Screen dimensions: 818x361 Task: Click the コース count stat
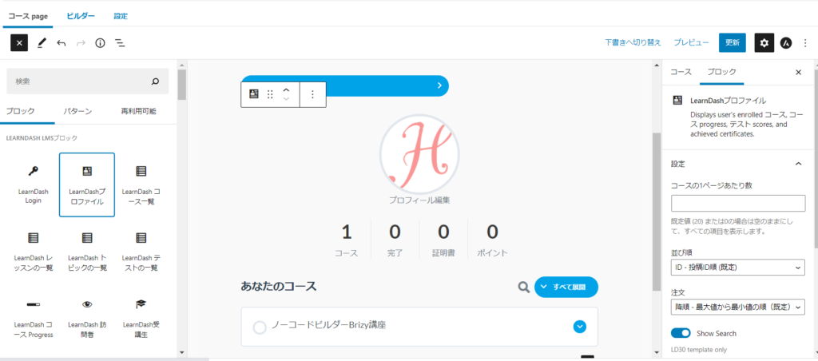347,240
